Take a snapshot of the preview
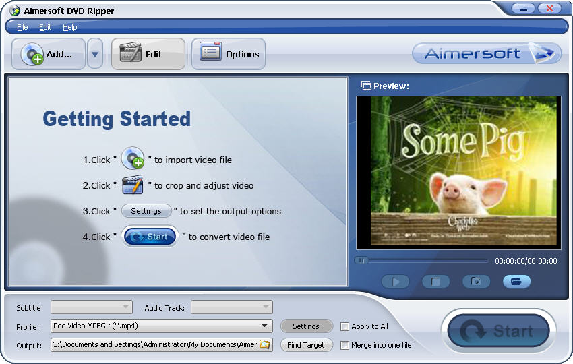573x364 pixels. pos(476,281)
